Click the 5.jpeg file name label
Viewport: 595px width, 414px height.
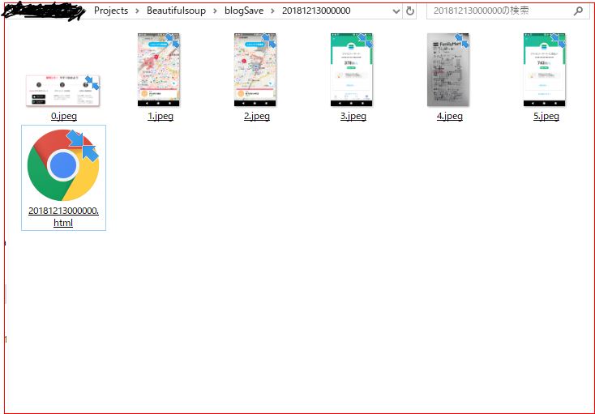click(x=546, y=116)
